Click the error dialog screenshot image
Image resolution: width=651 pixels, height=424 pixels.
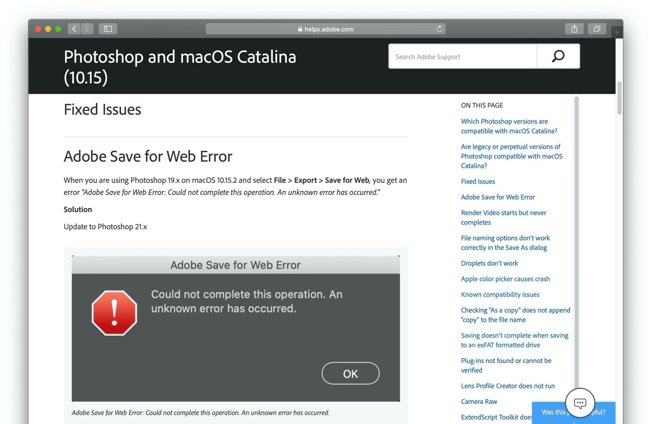pyautogui.click(x=236, y=328)
